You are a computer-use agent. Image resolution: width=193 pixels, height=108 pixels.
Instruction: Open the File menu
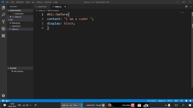pos(7,2)
